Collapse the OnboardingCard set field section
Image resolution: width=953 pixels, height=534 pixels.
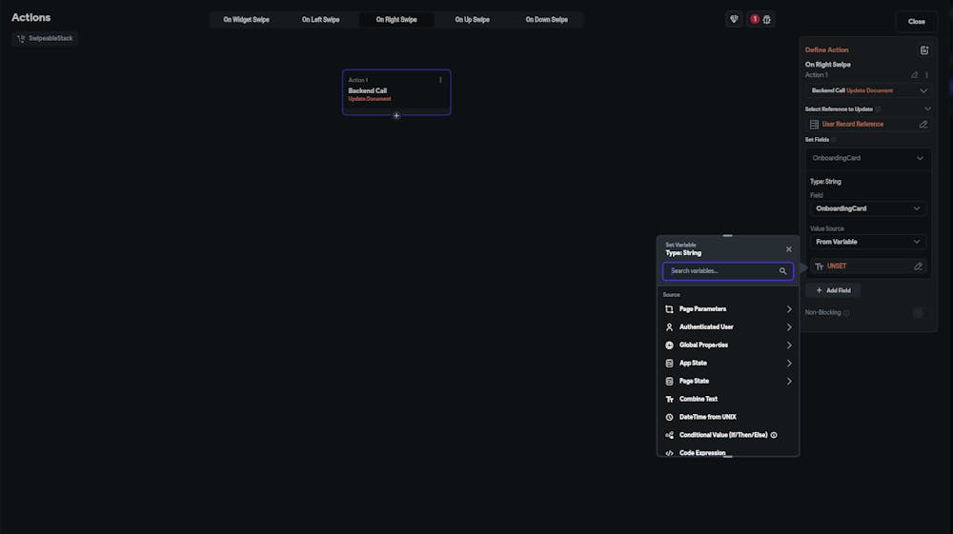tap(920, 158)
